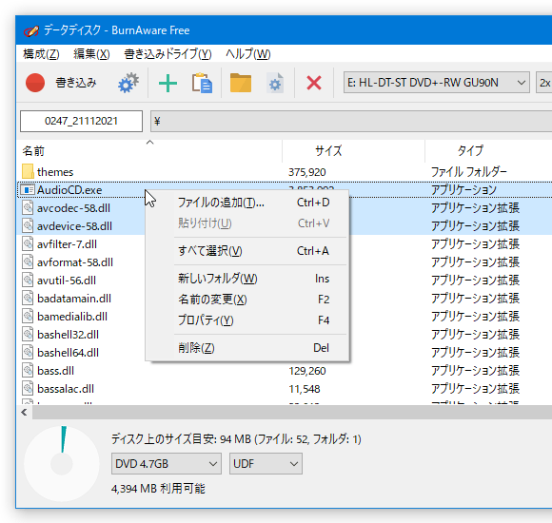
Task: Open the 書き込みドライブ(Y) menu
Action: (168, 54)
